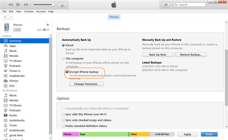Open the Controls menu
Screen dimensions: 228x140
[29, 12]
